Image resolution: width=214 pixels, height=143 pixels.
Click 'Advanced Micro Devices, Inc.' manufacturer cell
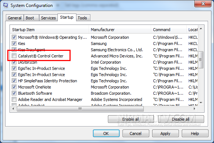tap(117, 56)
